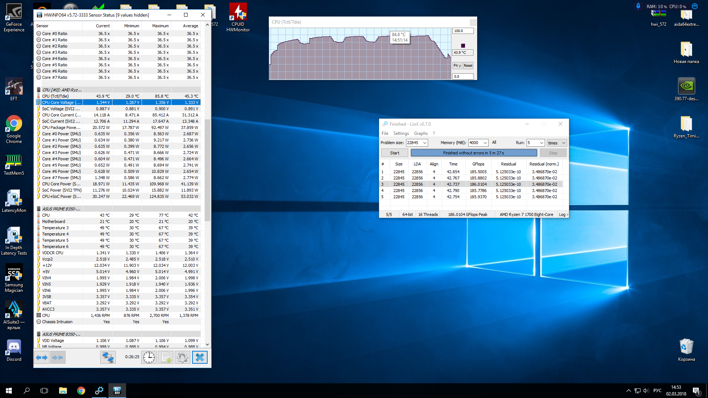Click the dark purple graph color swatch
This screenshot has width=708, height=398.
point(463,46)
